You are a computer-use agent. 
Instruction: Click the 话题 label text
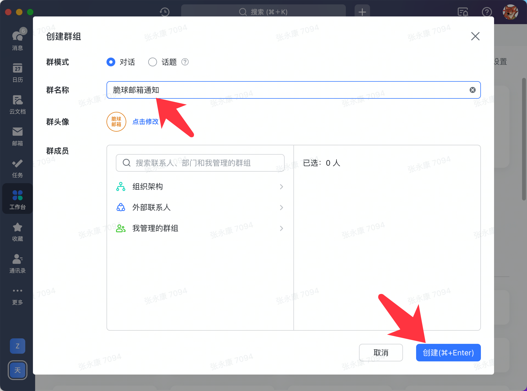pyautogui.click(x=169, y=62)
